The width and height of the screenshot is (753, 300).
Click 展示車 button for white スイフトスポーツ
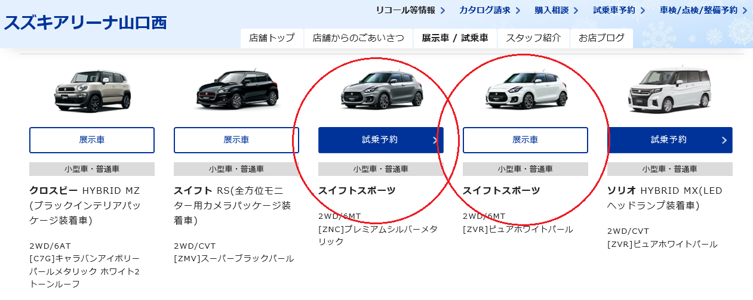(525, 140)
